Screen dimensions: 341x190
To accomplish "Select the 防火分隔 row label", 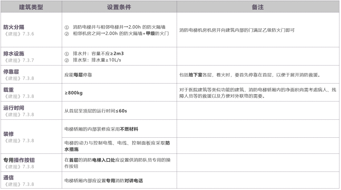I will [x=14, y=27].
